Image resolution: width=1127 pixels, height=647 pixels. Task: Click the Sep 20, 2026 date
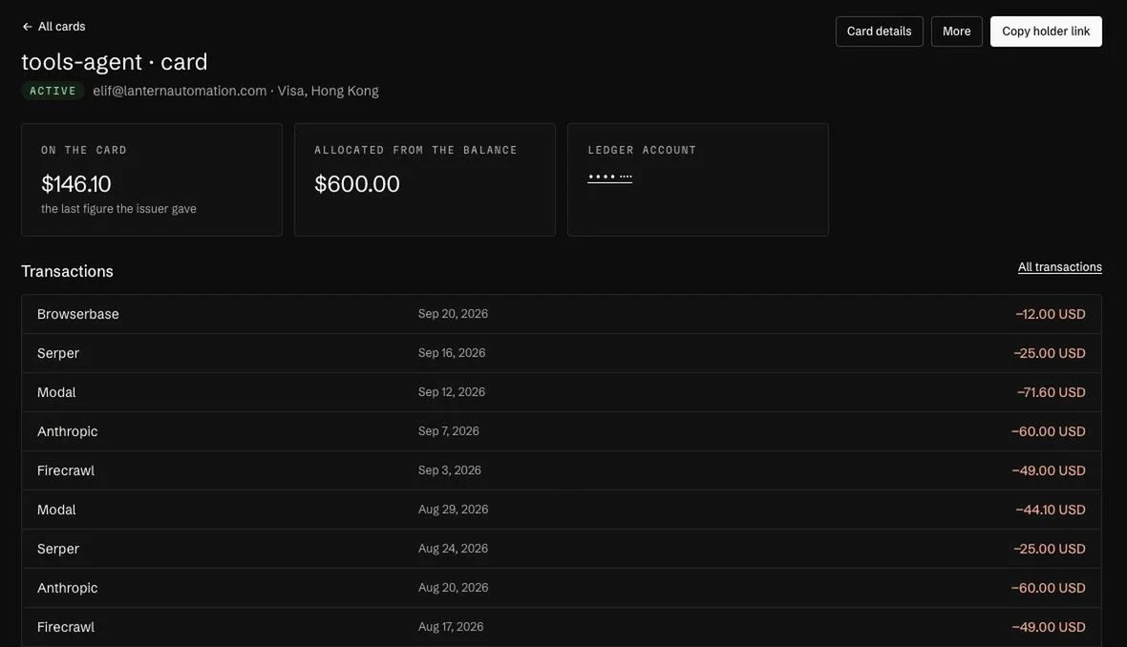click(453, 314)
